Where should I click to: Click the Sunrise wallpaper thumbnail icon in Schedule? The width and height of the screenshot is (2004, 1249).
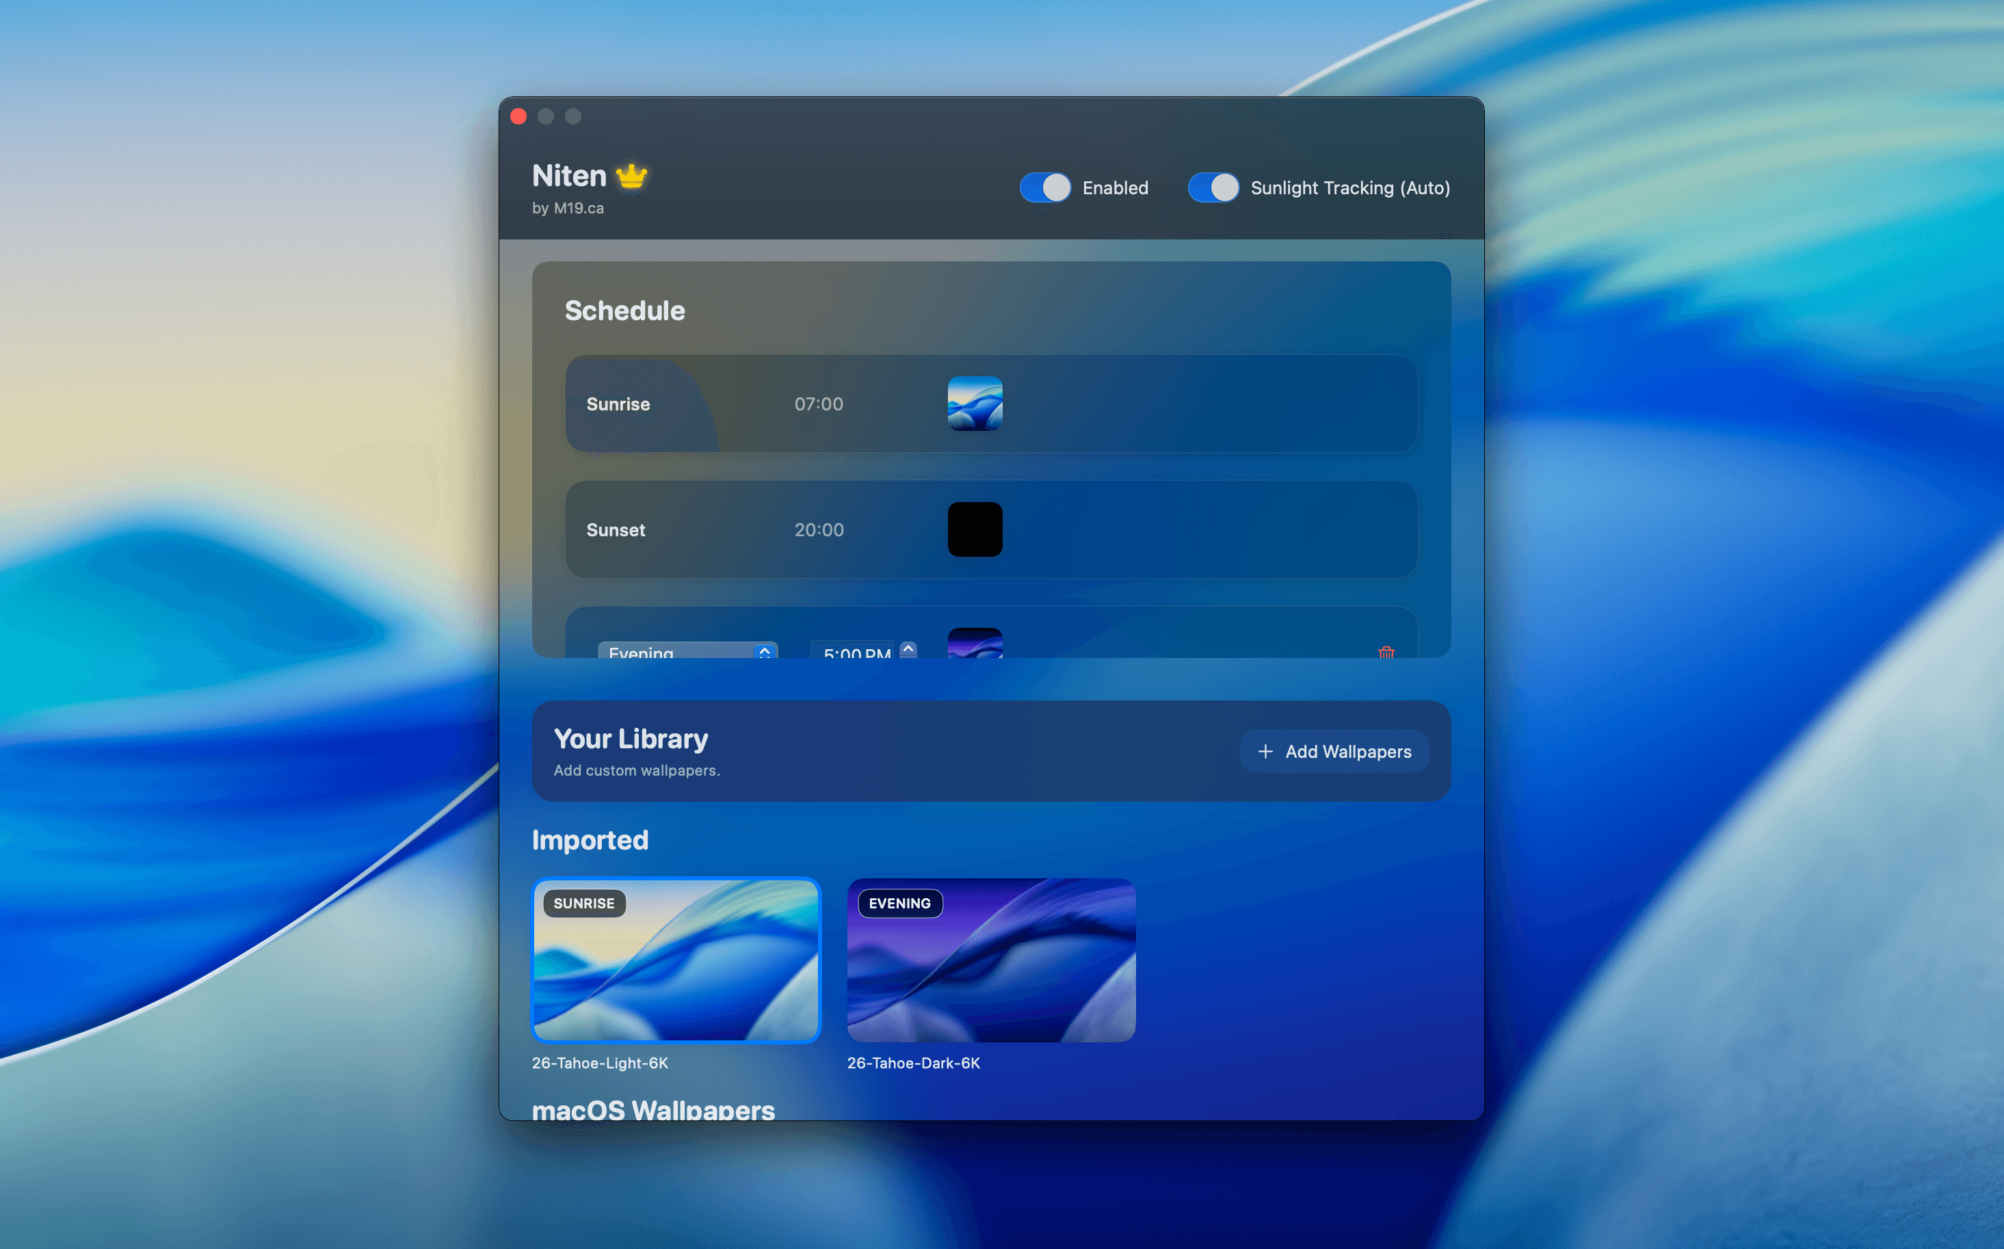(x=975, y=404)
